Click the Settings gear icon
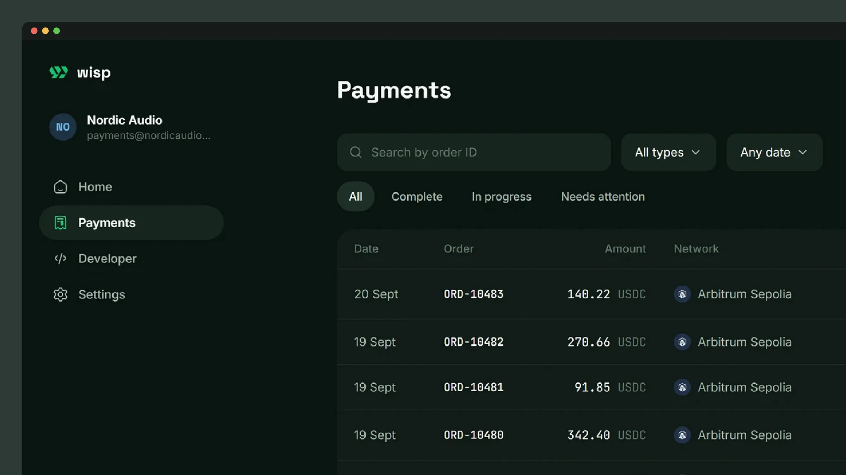Screen dimensions: 846x475 click(60, 294)
